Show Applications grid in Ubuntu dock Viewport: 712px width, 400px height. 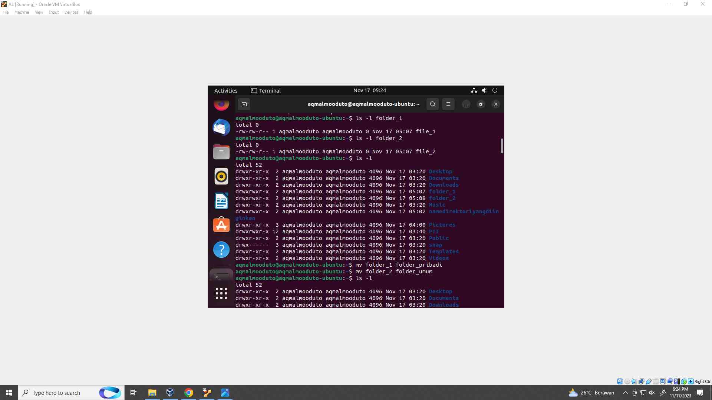pyautogui.click(x=221, y=293)
